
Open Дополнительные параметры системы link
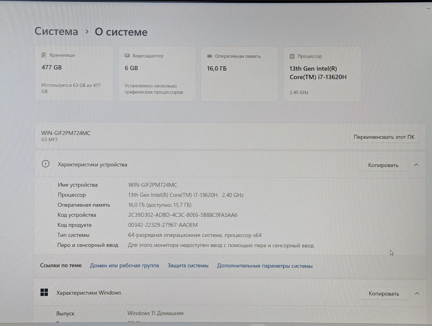coord(265,266)
